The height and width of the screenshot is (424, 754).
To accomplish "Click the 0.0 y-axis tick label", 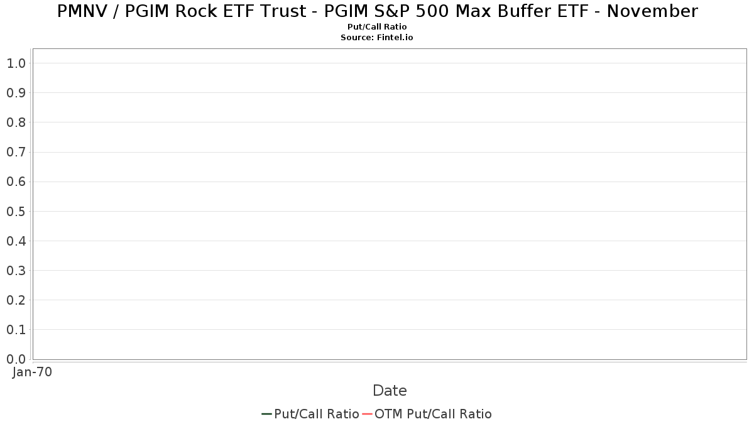I will click(x=16, y=359).
